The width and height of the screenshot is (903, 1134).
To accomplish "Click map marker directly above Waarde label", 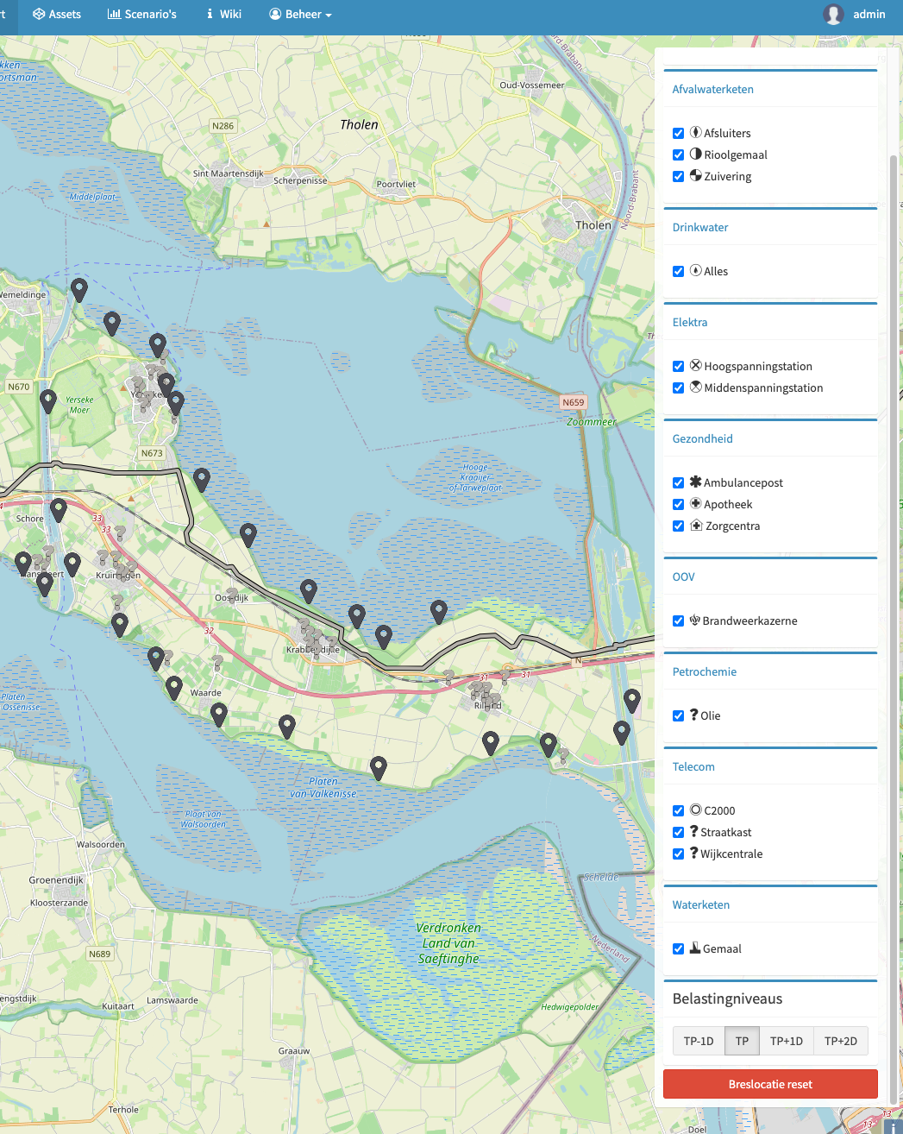I will pyautogui.click(x=174, y=688).
